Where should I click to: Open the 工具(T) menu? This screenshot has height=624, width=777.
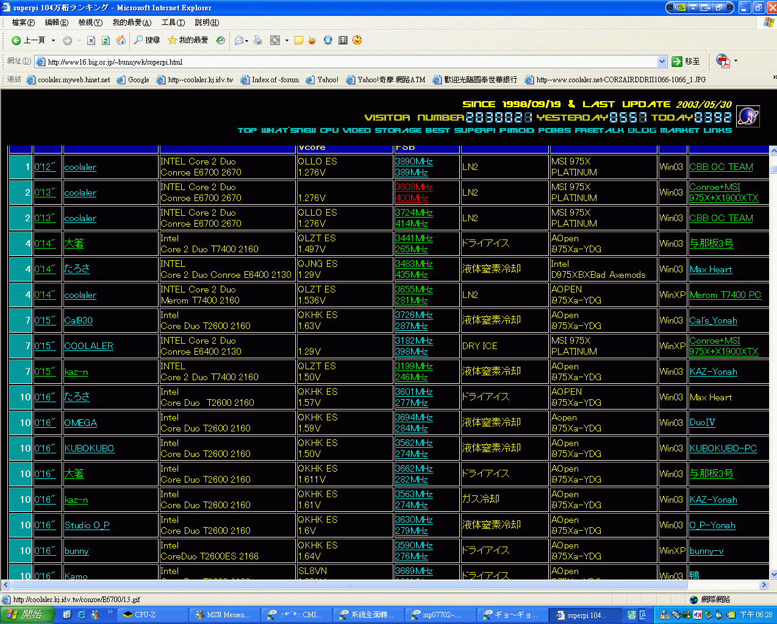point(173,23)
